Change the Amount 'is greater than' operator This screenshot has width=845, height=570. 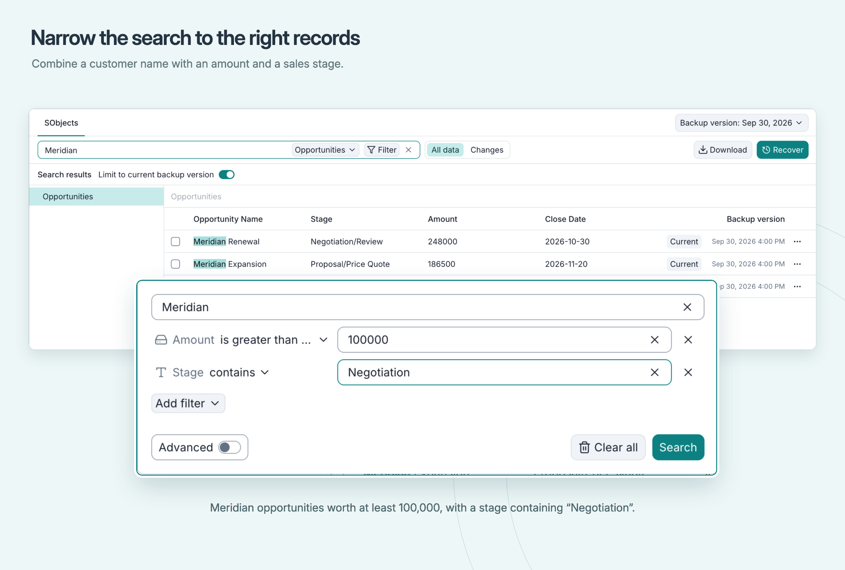click(x=274, y=340)
